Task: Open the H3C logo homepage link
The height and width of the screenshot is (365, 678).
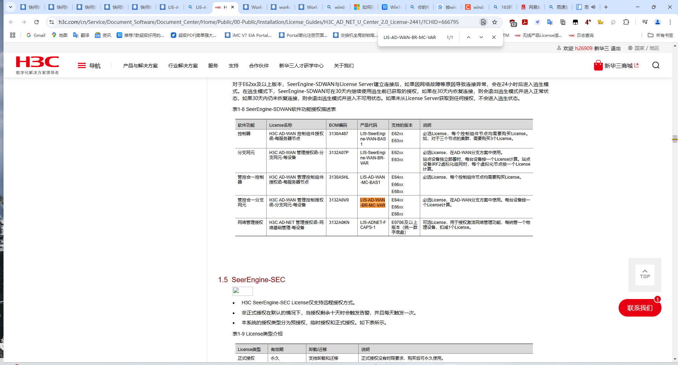Action: pyautogui.click(x=37, y=65)
